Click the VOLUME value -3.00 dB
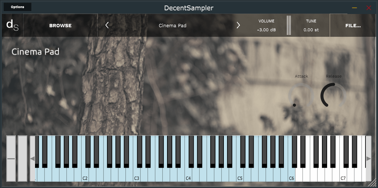Viewport: 378px width, 188px height. 266,30
